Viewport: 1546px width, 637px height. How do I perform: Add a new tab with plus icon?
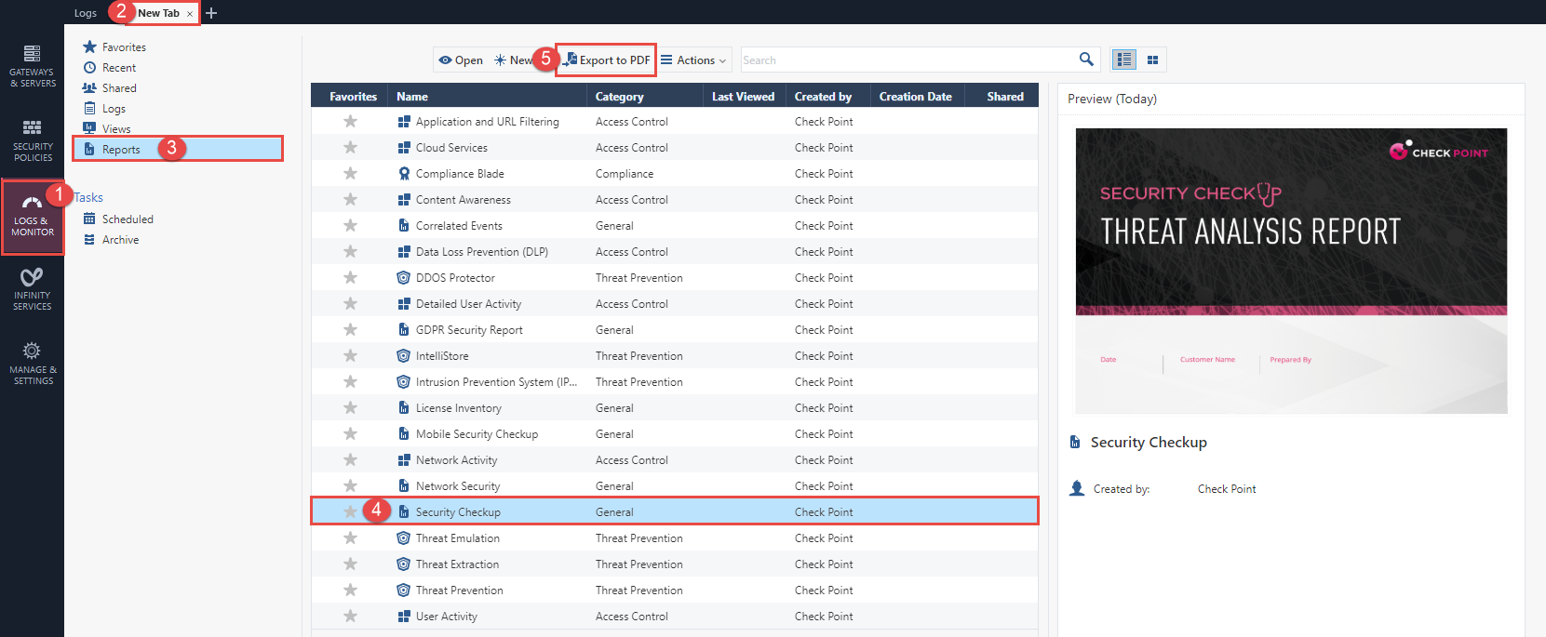[x=211, y=13]
